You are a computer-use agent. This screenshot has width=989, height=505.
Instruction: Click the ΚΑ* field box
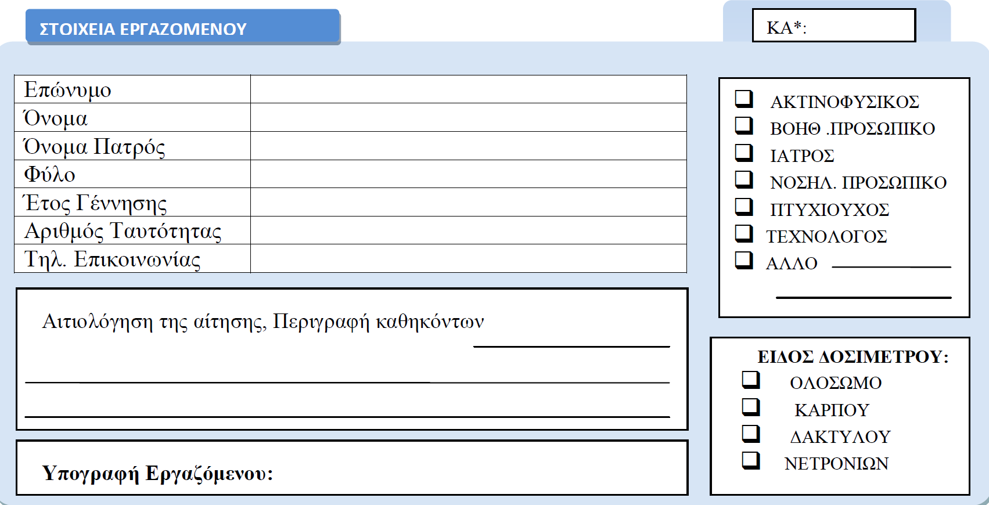tap(834, 26)
